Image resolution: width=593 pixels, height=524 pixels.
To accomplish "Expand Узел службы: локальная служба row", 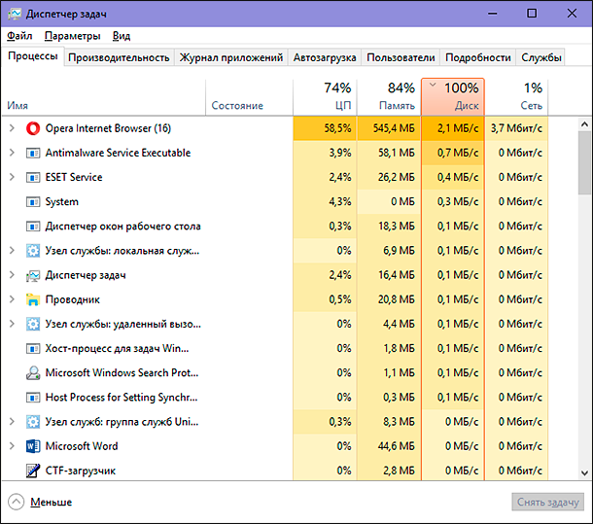I will point(12,251).
